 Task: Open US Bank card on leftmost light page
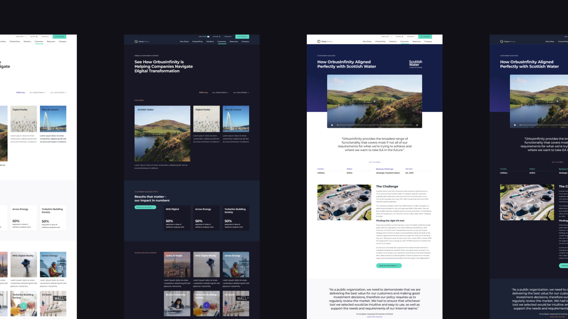pos(53,304)
